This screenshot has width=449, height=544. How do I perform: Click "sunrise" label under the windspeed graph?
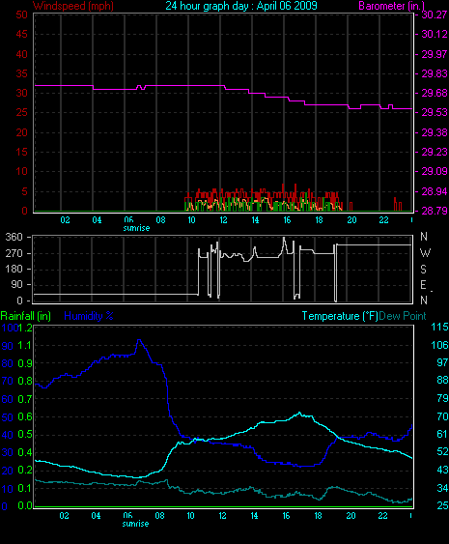136,228
